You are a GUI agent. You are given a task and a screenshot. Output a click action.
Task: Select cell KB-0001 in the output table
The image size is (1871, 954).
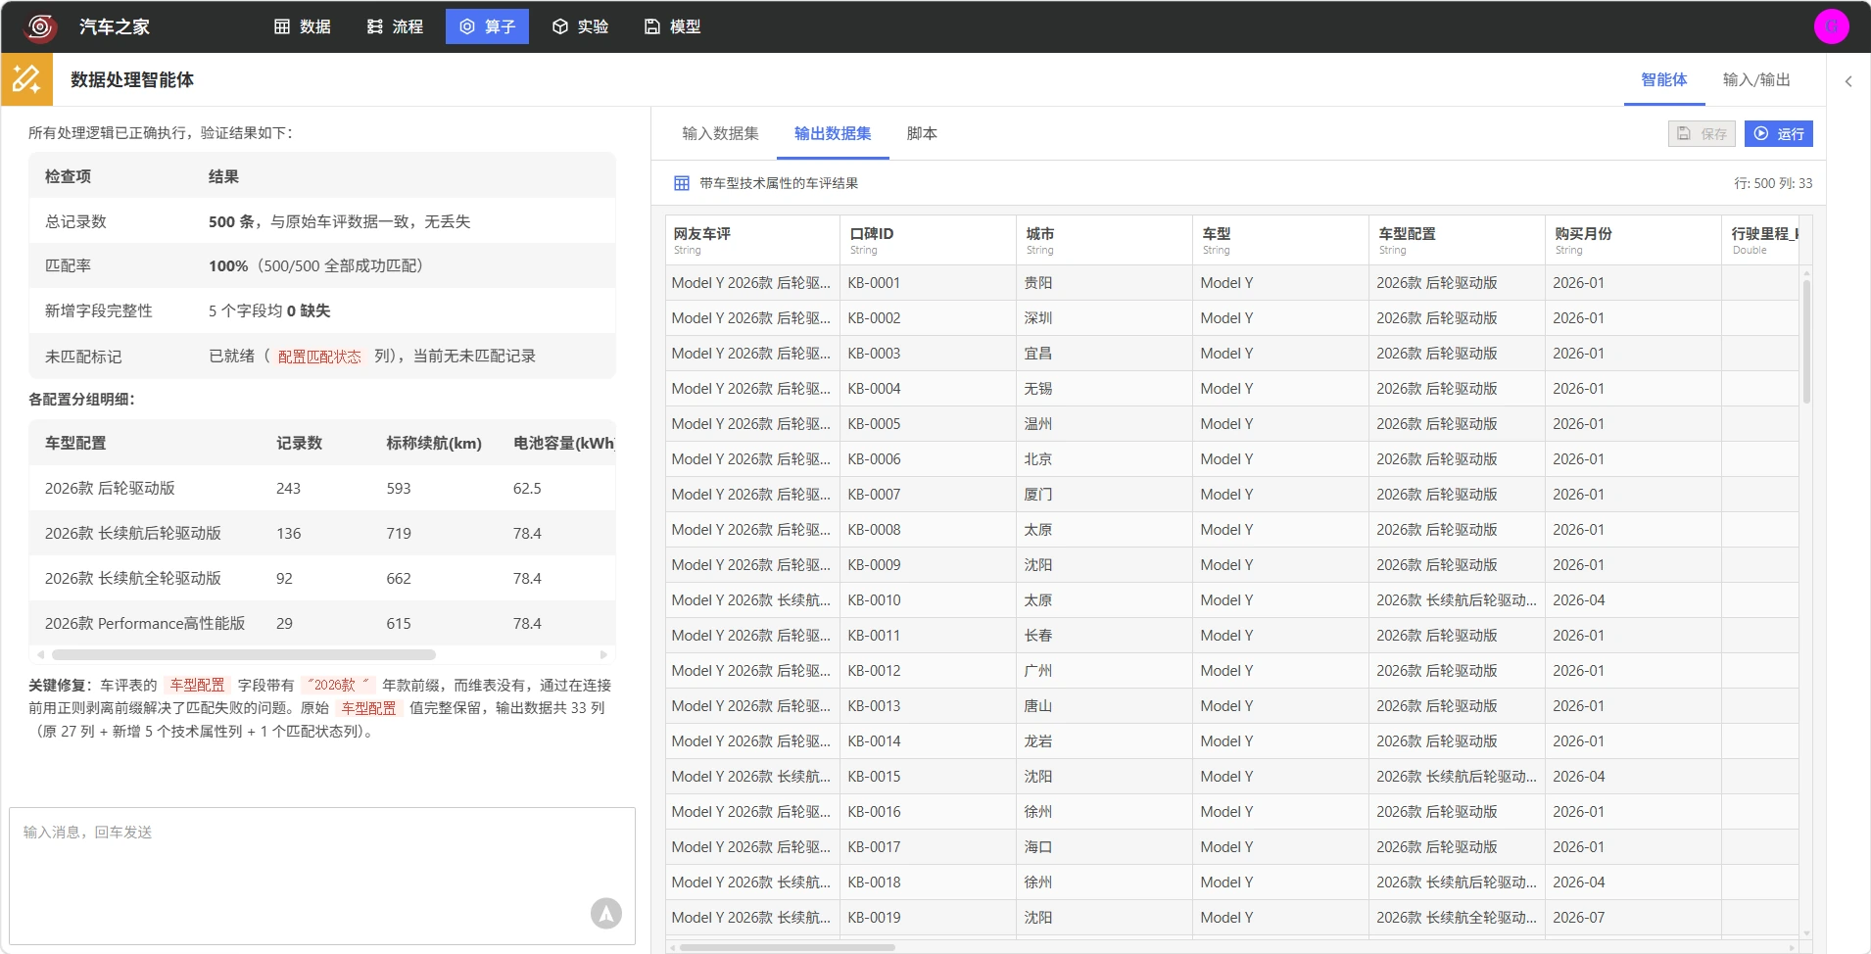pos(928,283)
